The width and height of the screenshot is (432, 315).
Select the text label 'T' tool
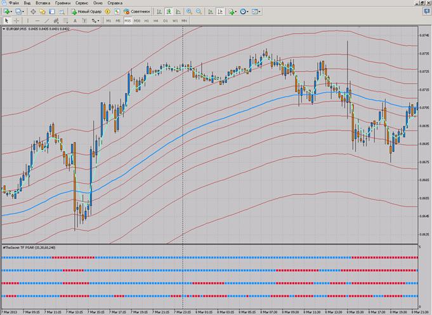point(84,21)
